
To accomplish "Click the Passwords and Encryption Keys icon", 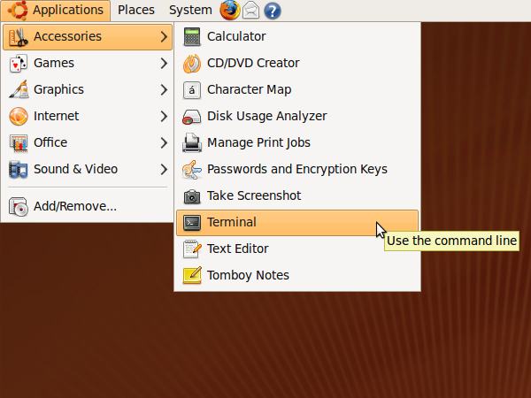I will point(192,169).
